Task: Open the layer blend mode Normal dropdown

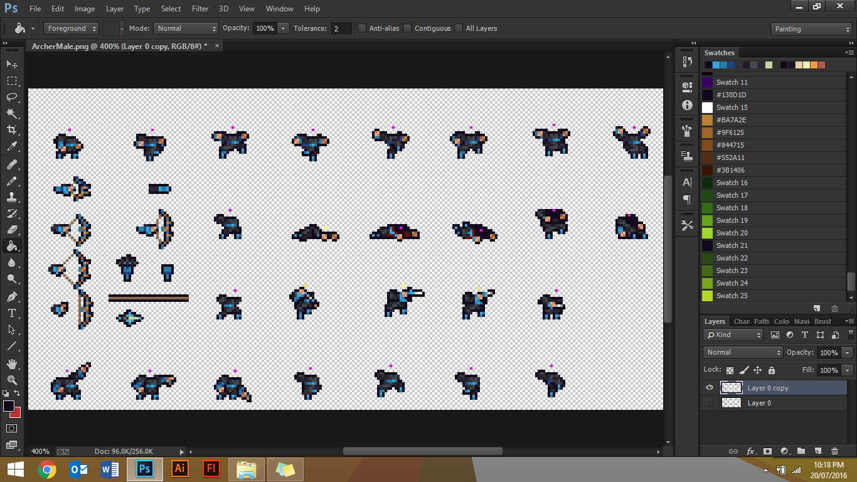Action: (x=743, y=353)
